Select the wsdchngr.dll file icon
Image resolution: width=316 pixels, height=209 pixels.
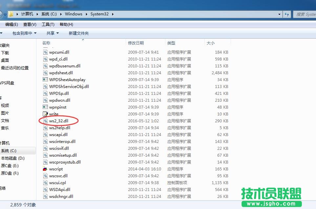(46, 196)
